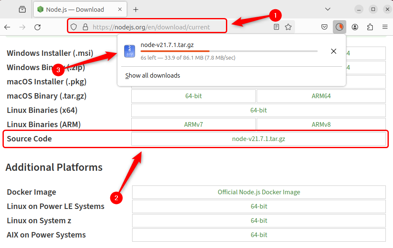Viewport: 393px width, 248px height.
Task: Click the Linux on System z label
Action: (x=39, y=220)
